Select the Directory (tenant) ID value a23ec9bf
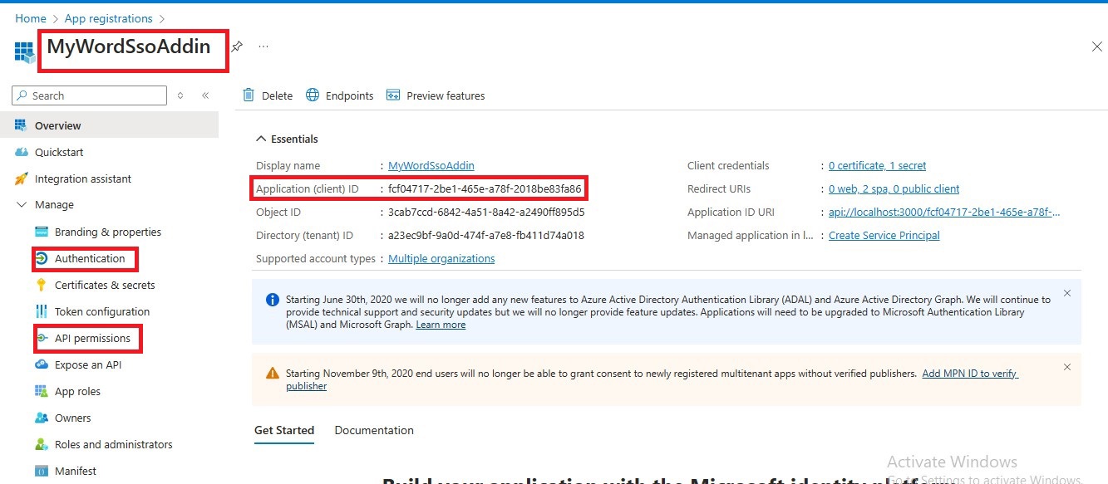 pos(486,235)
